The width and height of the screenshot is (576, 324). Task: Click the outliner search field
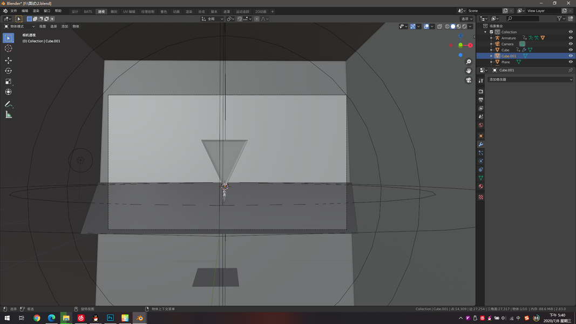(523, 18)
